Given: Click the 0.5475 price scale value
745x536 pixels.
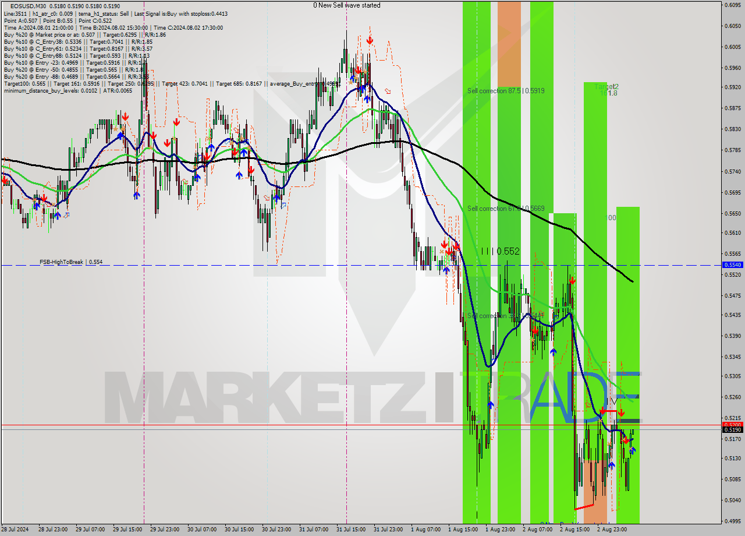Looking at the screenshot, I should 732,296.
